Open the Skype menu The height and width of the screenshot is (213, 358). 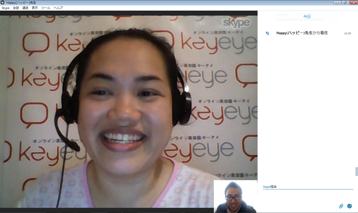(x=5, y=8)
